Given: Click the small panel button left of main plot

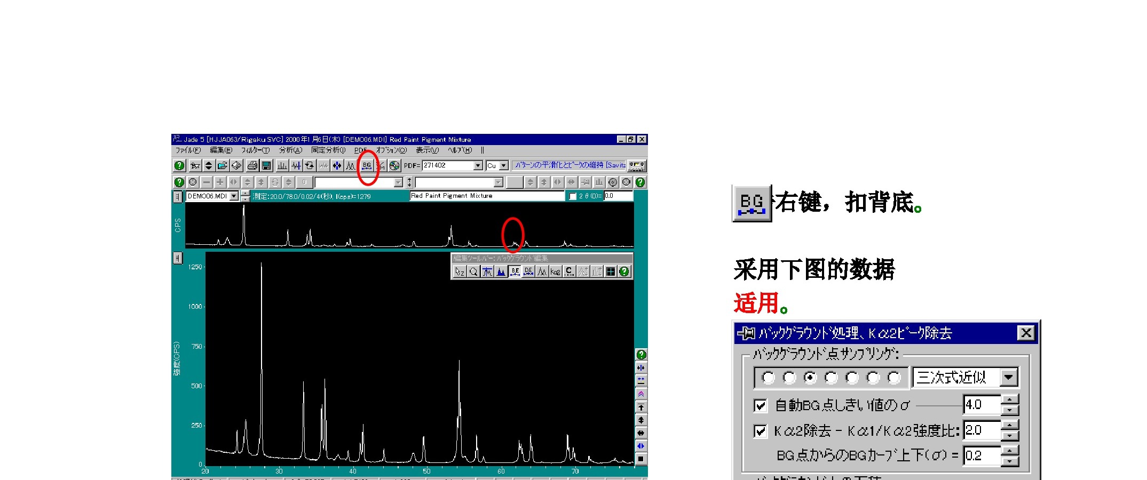Looking at the screenshot, I should [x=178, y=258].
